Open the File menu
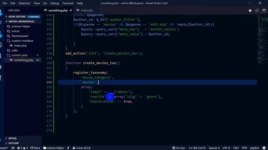 [5, 3]
